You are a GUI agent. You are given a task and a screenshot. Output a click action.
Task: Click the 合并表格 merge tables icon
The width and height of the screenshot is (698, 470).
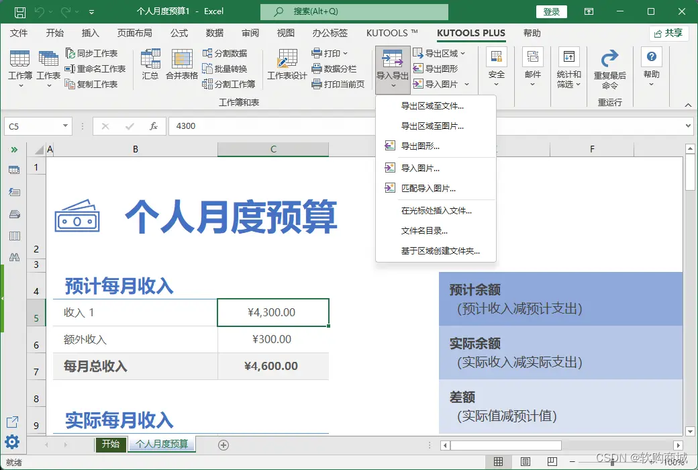182,64
